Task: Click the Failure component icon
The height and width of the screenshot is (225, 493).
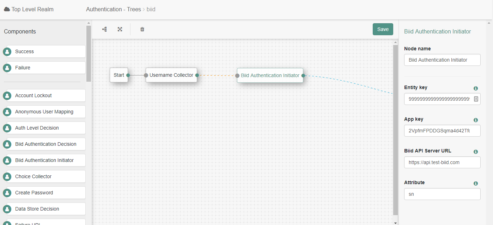Action: coord(7,68)
